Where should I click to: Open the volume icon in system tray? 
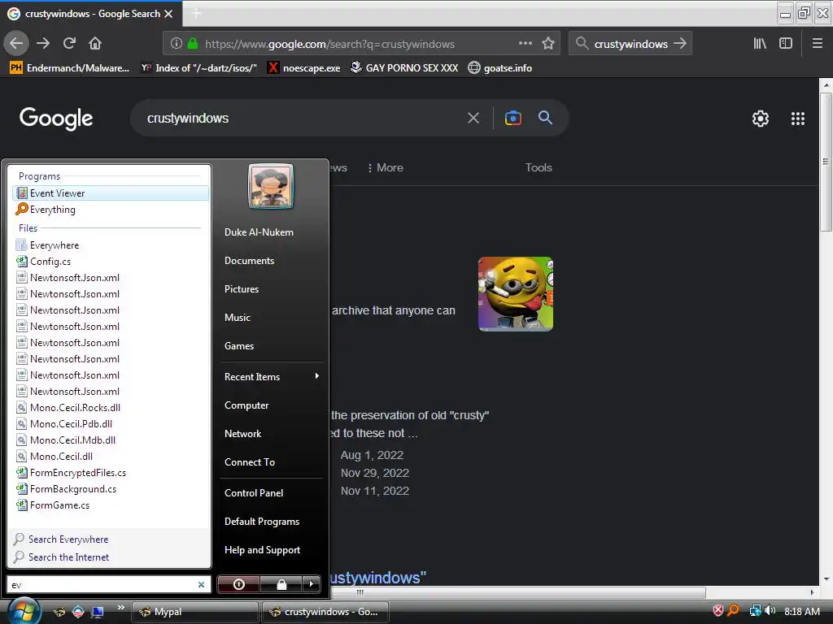tap(770, 611)
